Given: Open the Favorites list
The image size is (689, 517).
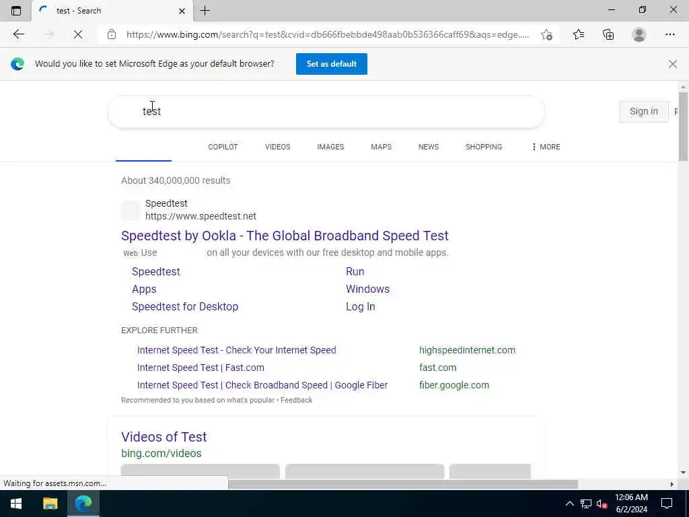Looking at the screenshot, I should click(x=579, y=34).
